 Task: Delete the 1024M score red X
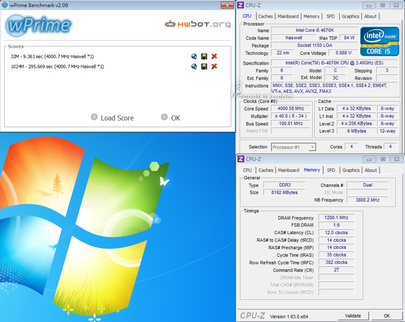click(214, 66)
